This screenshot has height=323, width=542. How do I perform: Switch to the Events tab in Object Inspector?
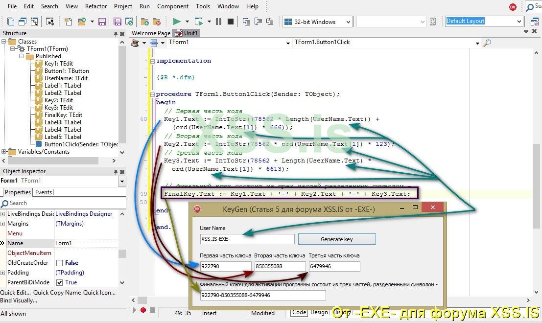44,192
